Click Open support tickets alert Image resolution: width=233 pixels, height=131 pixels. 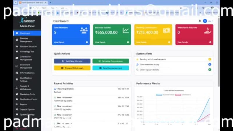click(x=174, y=70)
